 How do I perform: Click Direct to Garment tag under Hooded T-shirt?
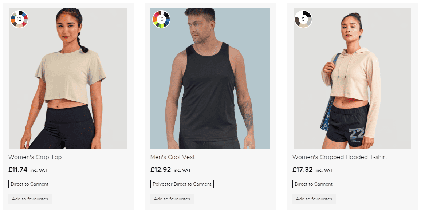point(314,184)
